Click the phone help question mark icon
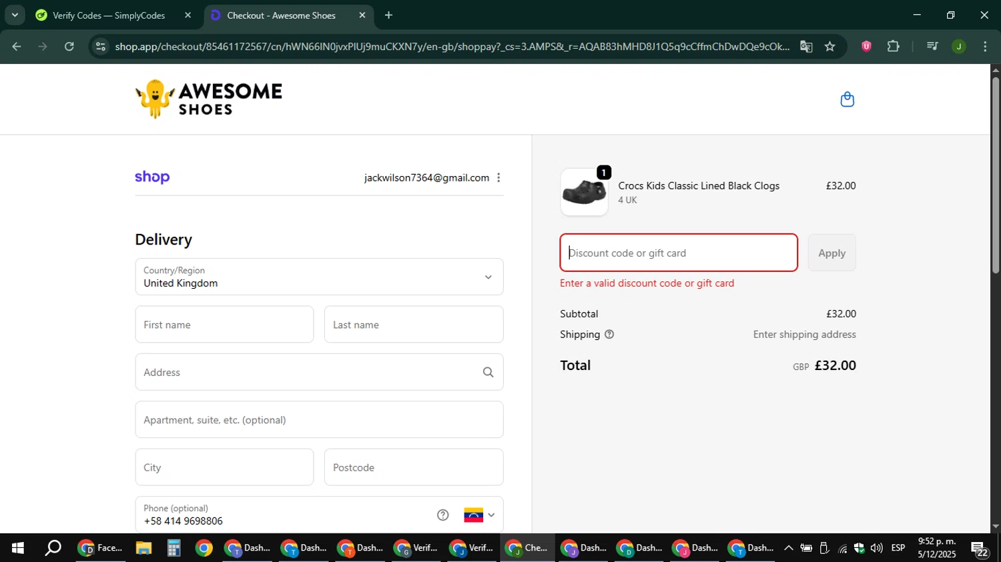 (442, 515)
